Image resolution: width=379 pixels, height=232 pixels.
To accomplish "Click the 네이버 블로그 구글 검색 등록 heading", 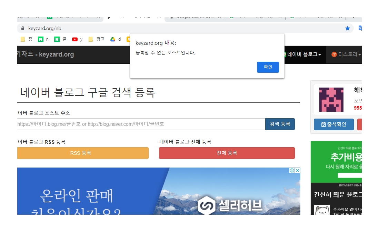I will pyautogui.click(x=88, y=92).
